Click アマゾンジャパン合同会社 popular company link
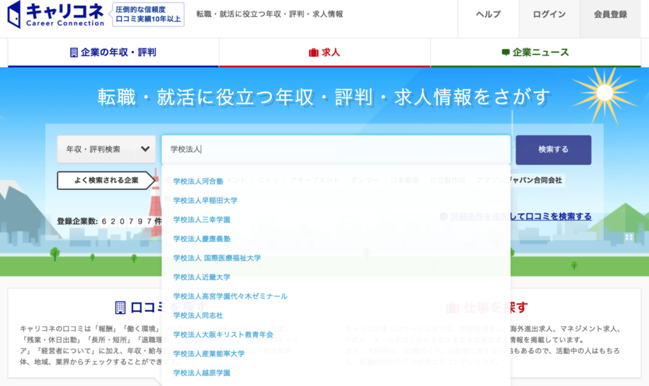The image size is (649, 386). click(x=519, y=180)
